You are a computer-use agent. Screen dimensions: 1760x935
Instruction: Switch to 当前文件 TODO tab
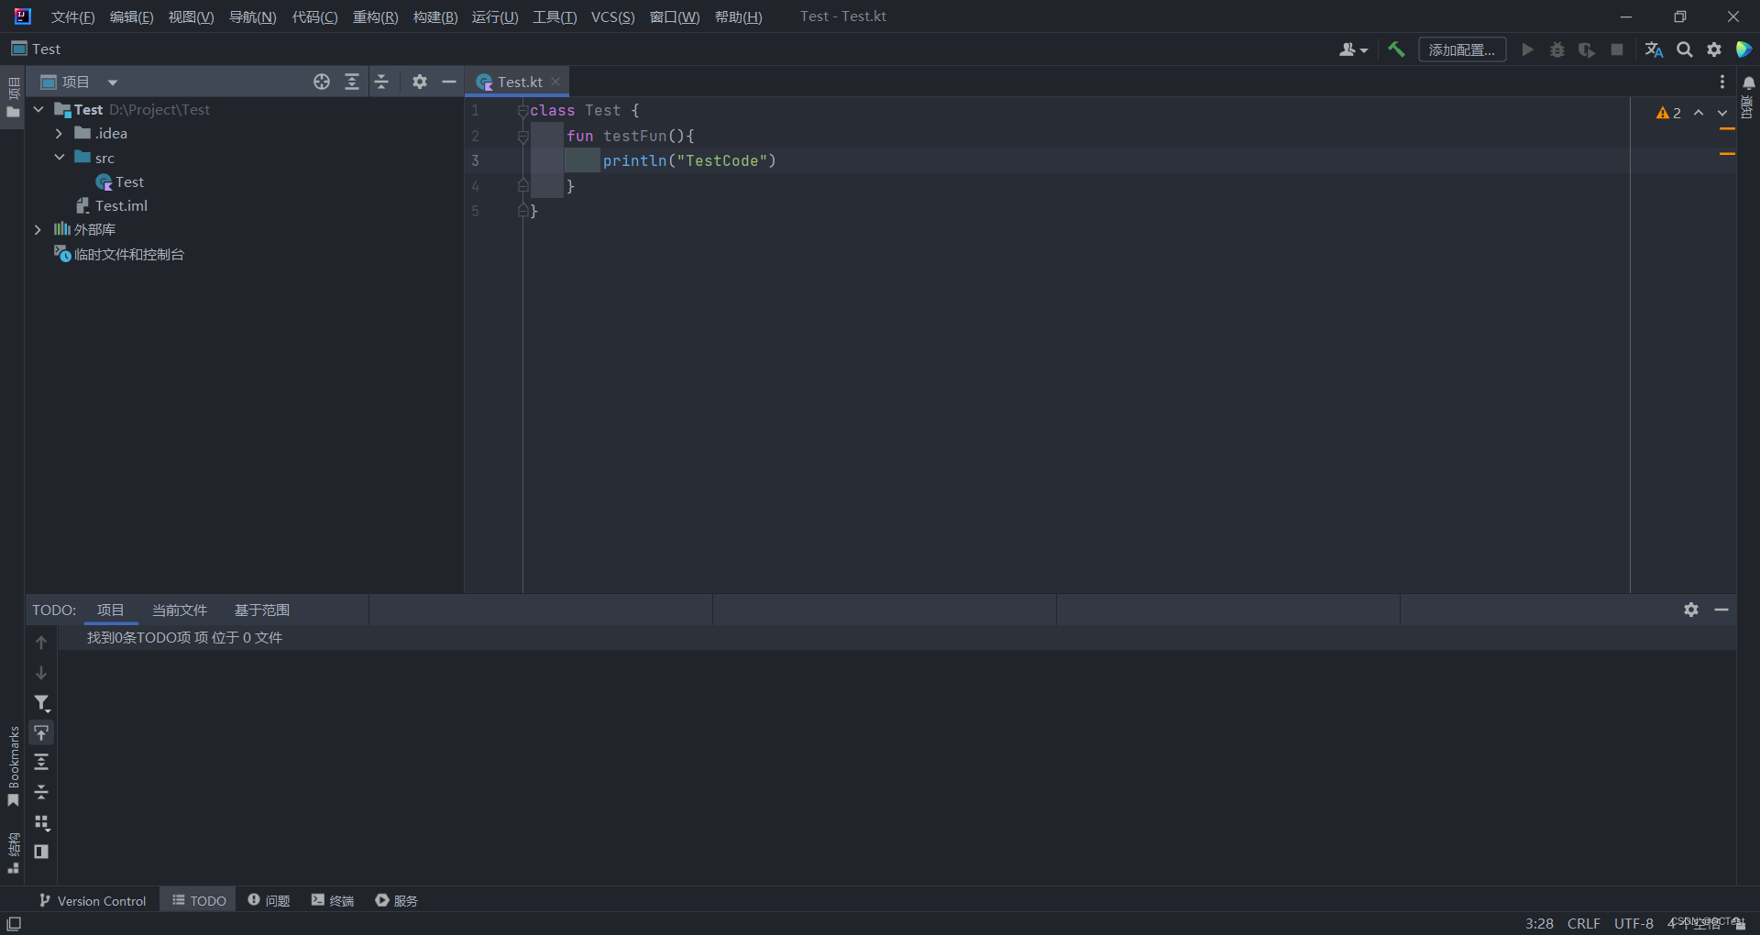coord(180,610)
